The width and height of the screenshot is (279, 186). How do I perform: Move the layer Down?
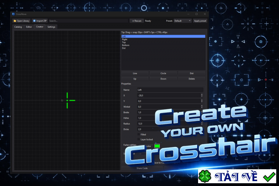click(163, 79)
